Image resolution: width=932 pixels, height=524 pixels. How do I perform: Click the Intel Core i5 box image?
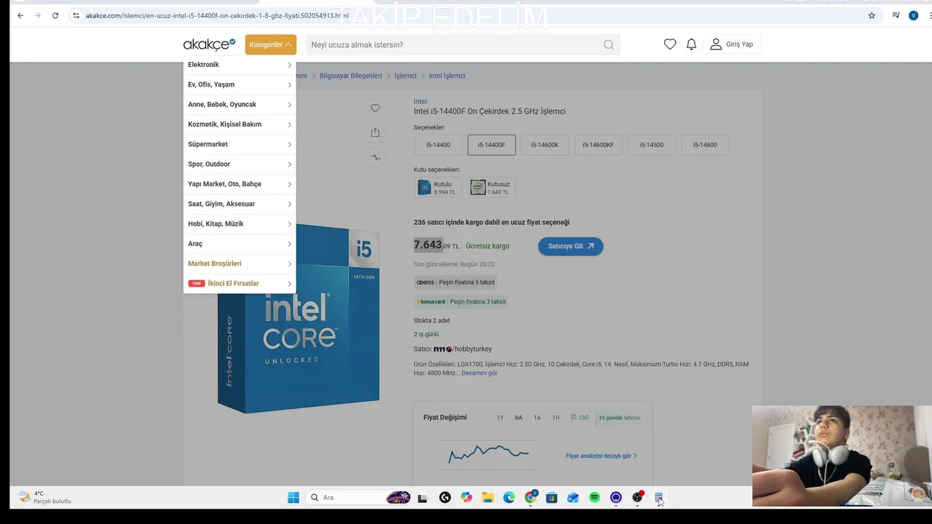pyautogui.click(x=299, y=318)
